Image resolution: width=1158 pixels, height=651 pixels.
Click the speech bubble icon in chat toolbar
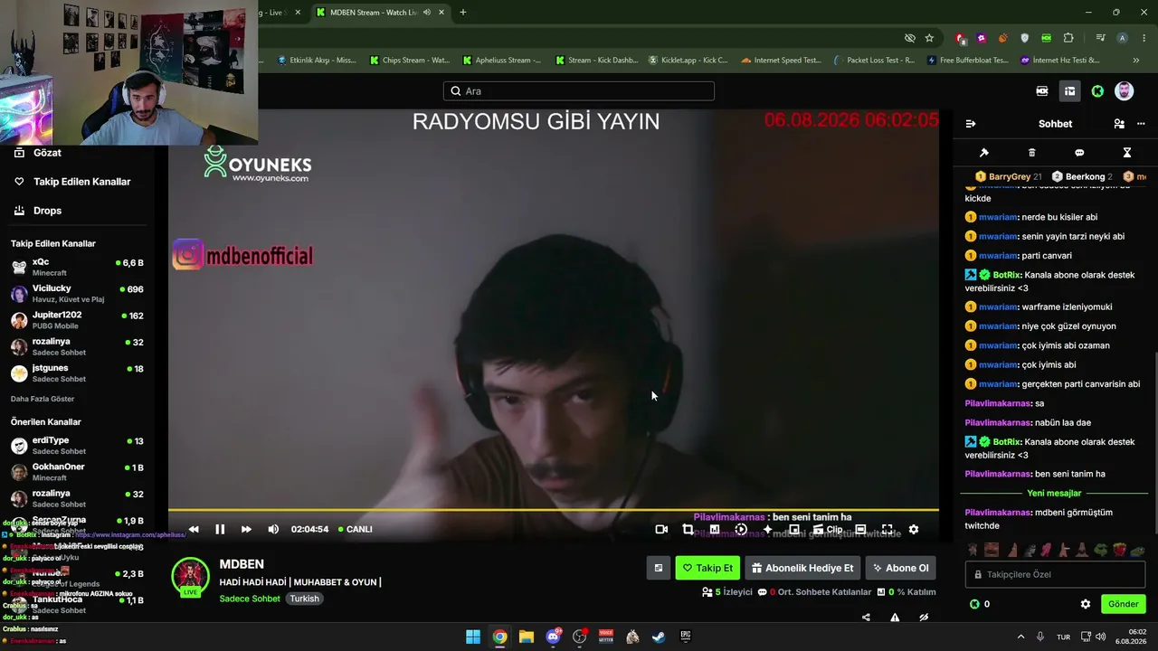1079,153
